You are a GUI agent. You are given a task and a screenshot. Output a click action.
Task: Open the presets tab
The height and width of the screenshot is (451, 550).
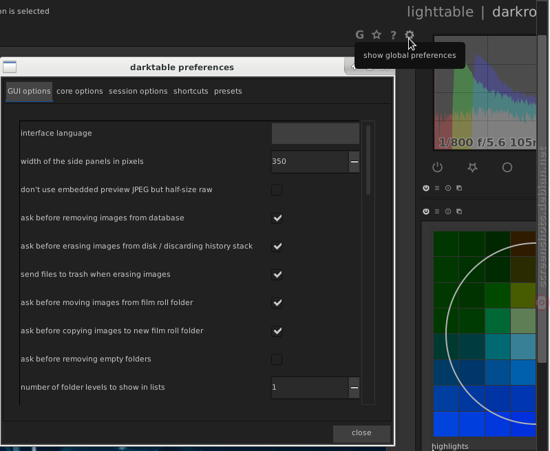[x=228, y=92]
